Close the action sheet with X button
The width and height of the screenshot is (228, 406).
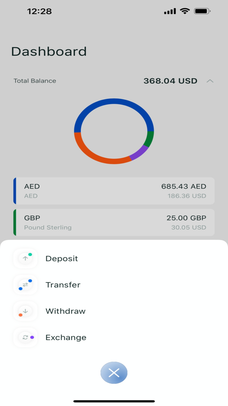point(114,373)
